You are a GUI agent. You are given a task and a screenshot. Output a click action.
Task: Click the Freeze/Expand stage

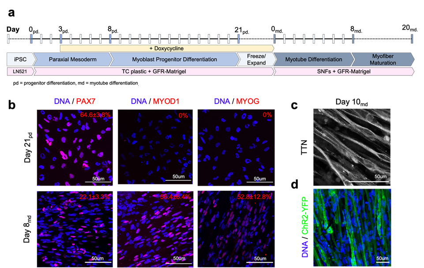[x=256, y=60]
